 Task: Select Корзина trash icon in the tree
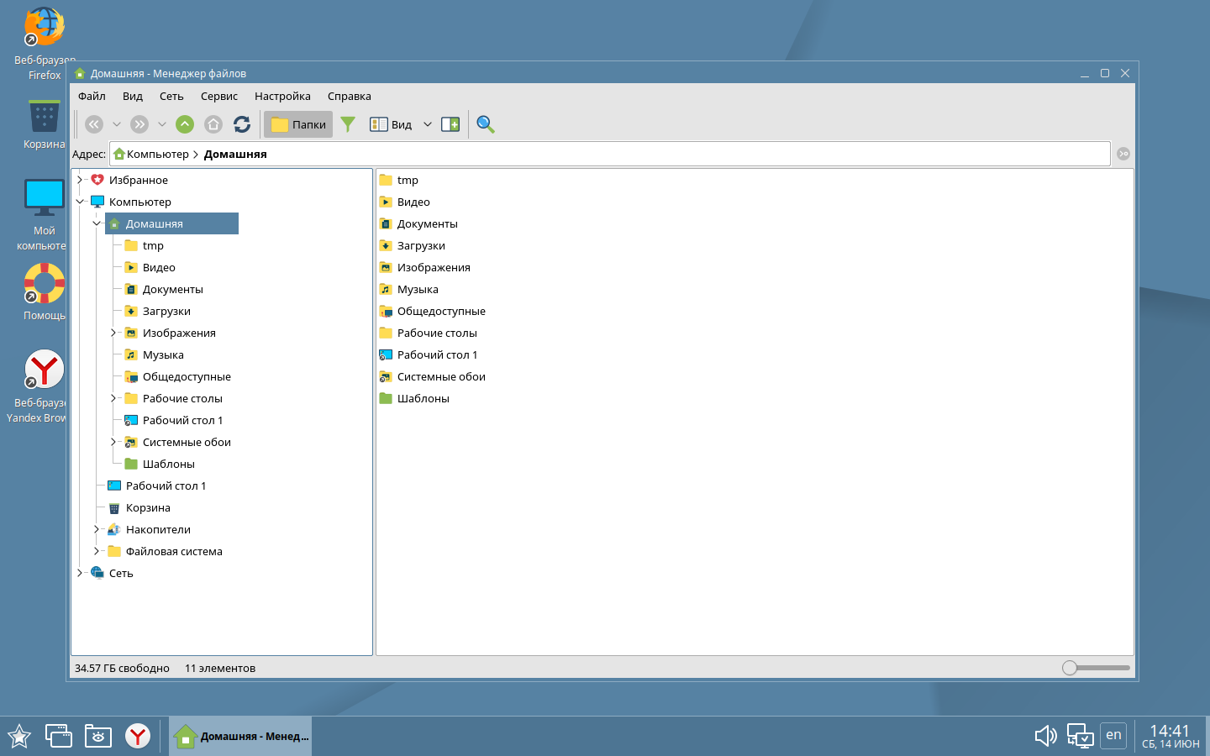pyautogui.click(x=114, y=507)
